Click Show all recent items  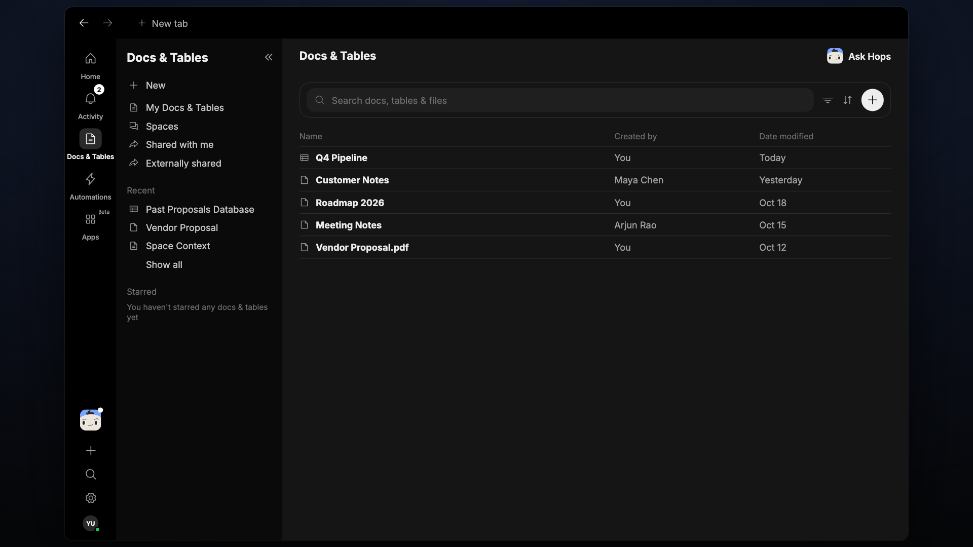(x=164, y=264)
